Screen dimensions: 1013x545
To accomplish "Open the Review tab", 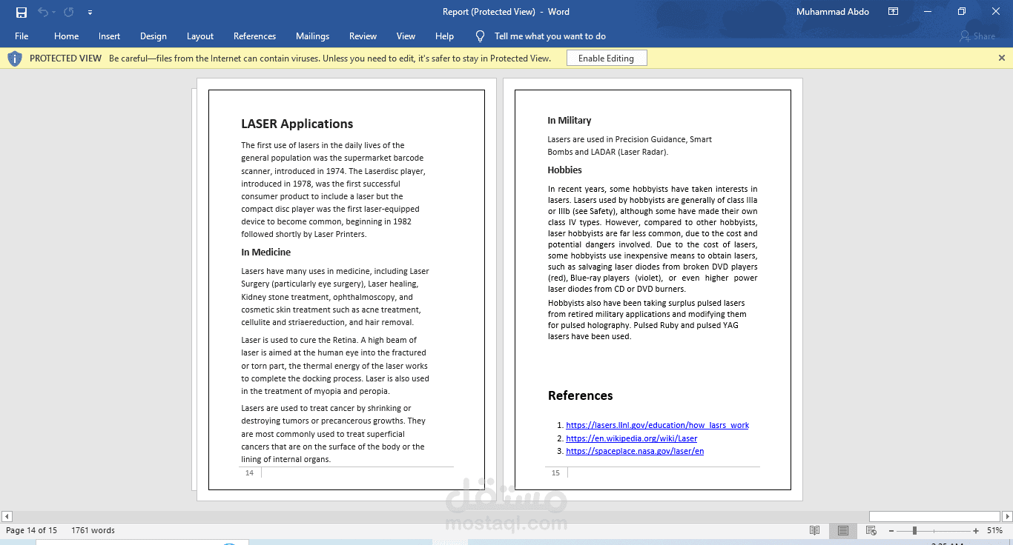I will [363, 36].
